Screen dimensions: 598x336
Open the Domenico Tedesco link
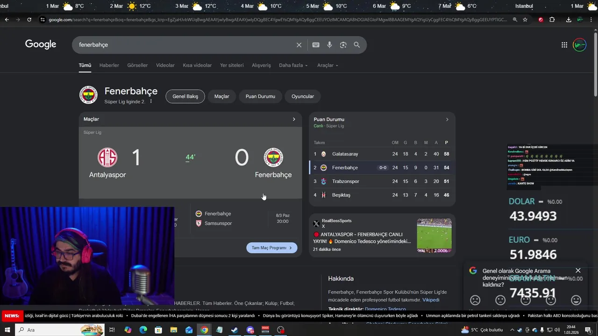click(x=385, y=309)
